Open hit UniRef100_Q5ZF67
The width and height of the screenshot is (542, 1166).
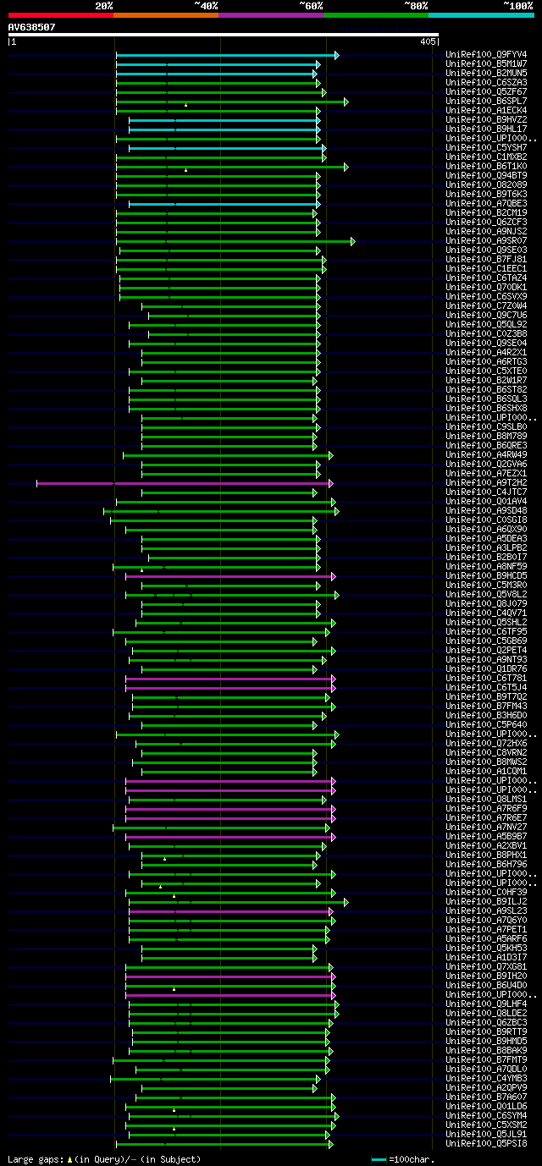pyautogui.click(x=486, y=92)
